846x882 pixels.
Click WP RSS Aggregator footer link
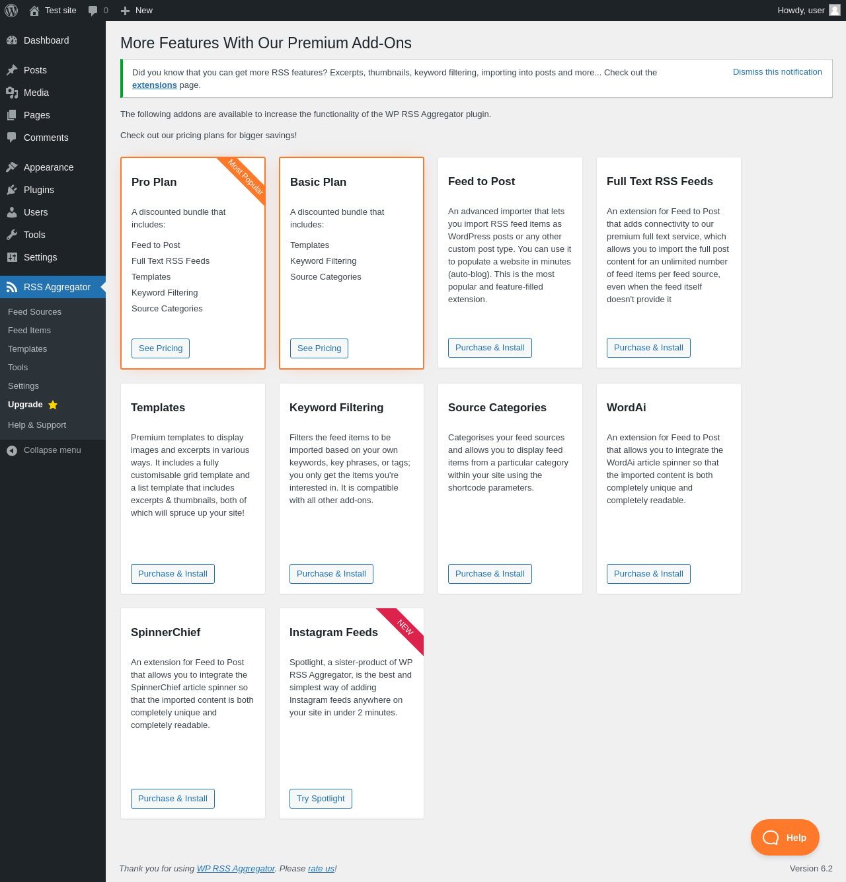[x=236, y=869]
